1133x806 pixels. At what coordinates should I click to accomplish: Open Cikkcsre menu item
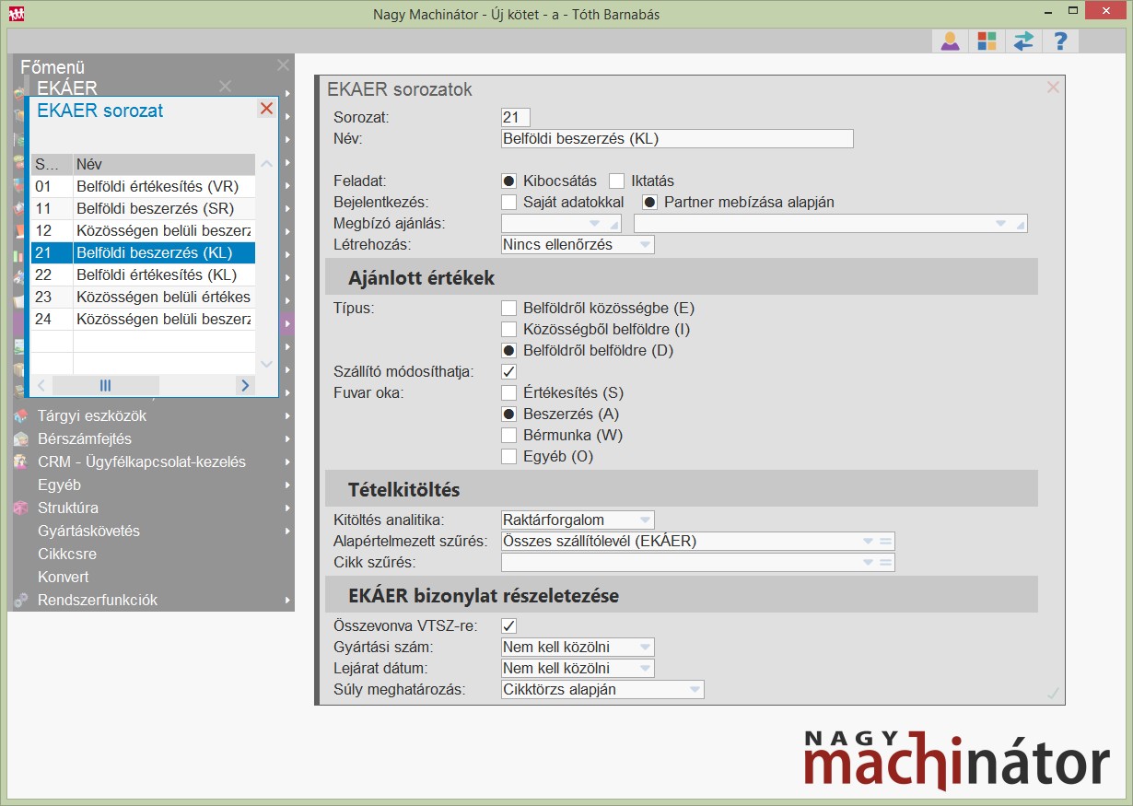[67, 555]
